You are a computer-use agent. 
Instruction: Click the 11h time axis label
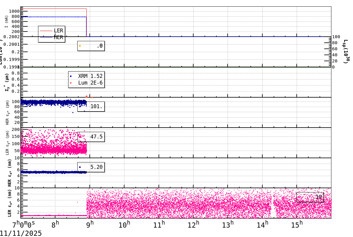(159, 224)
